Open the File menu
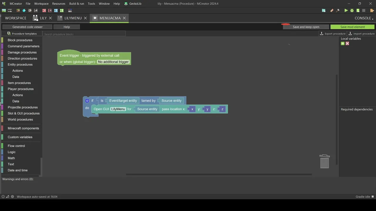Screen dimensions: 376x211 pyautogui.click(x=28, y=4)
